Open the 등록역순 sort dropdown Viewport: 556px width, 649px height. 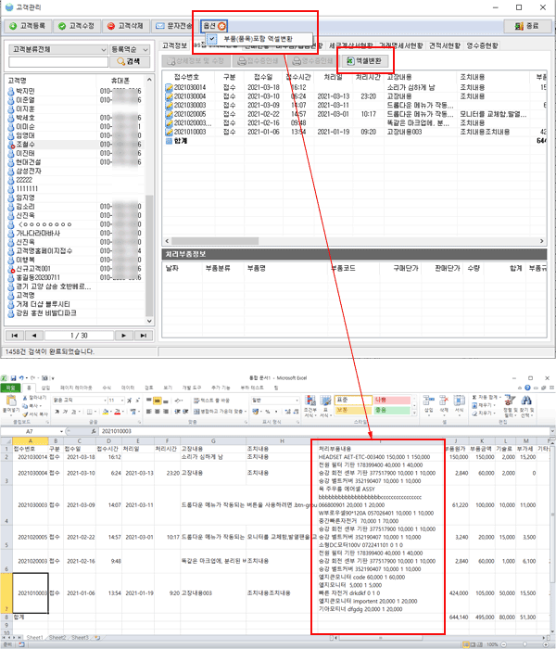pos(130,50)
